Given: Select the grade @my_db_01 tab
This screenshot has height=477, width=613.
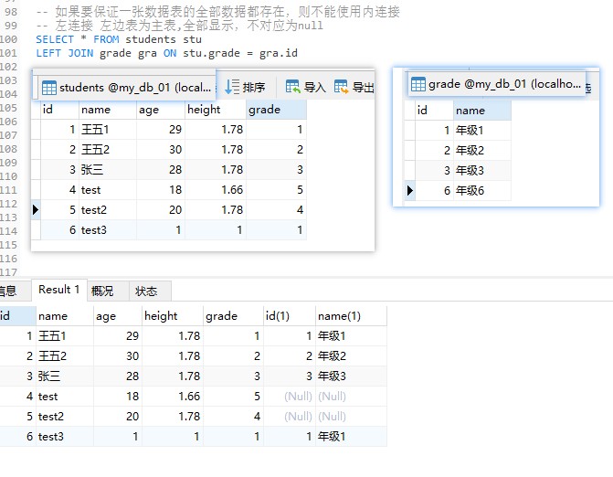Looking at the screenshot, I should (x=496, y=84).
